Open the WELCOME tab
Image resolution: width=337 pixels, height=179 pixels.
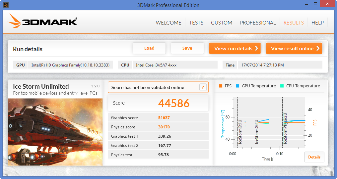pyautogui.click(x=168, y=23)
